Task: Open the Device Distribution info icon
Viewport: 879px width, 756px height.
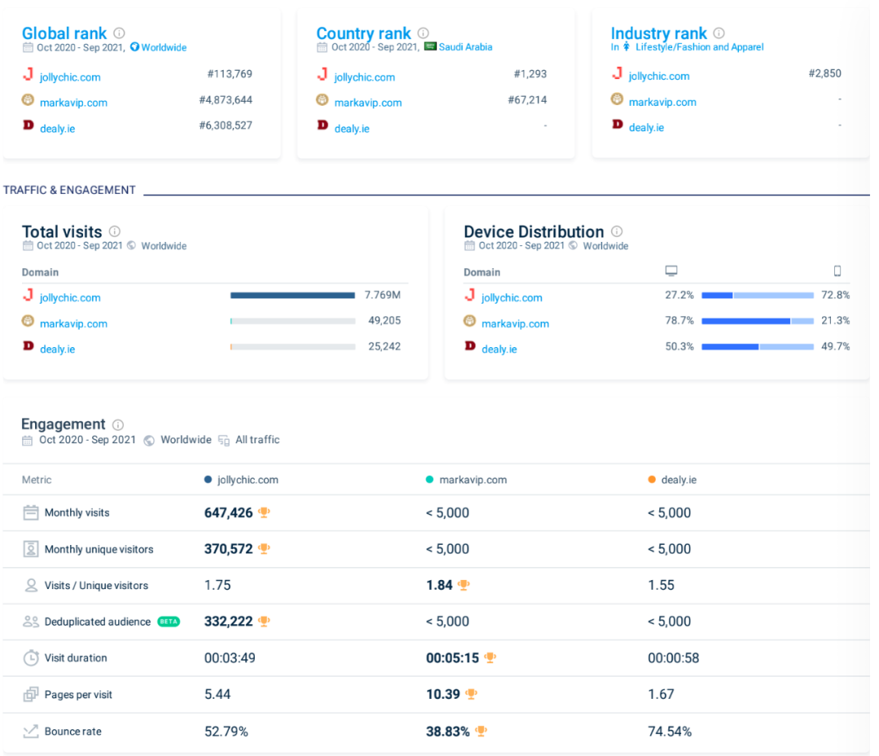Action: (617, 231)
